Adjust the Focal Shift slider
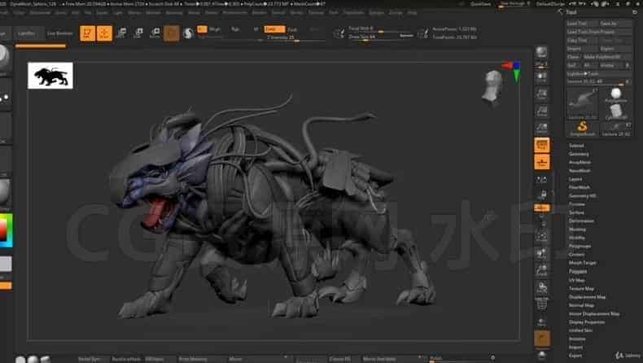The width and height of the screenshot is (643, 363). tap(381, 29)
